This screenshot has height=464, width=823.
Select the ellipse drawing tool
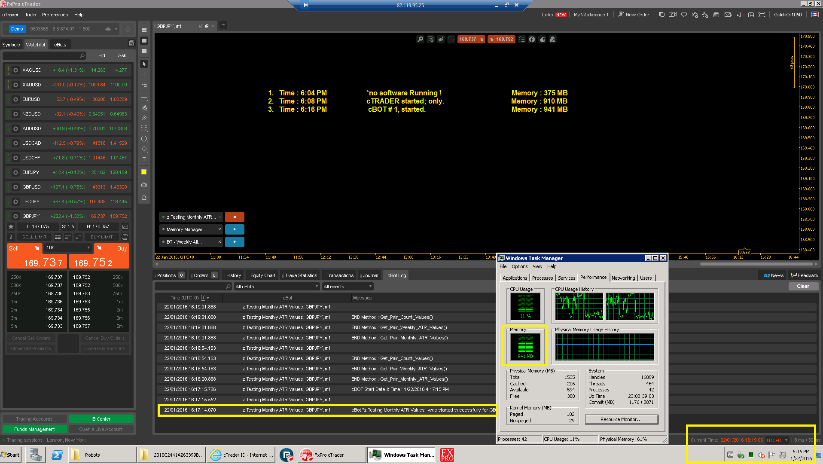pos(144,139)
